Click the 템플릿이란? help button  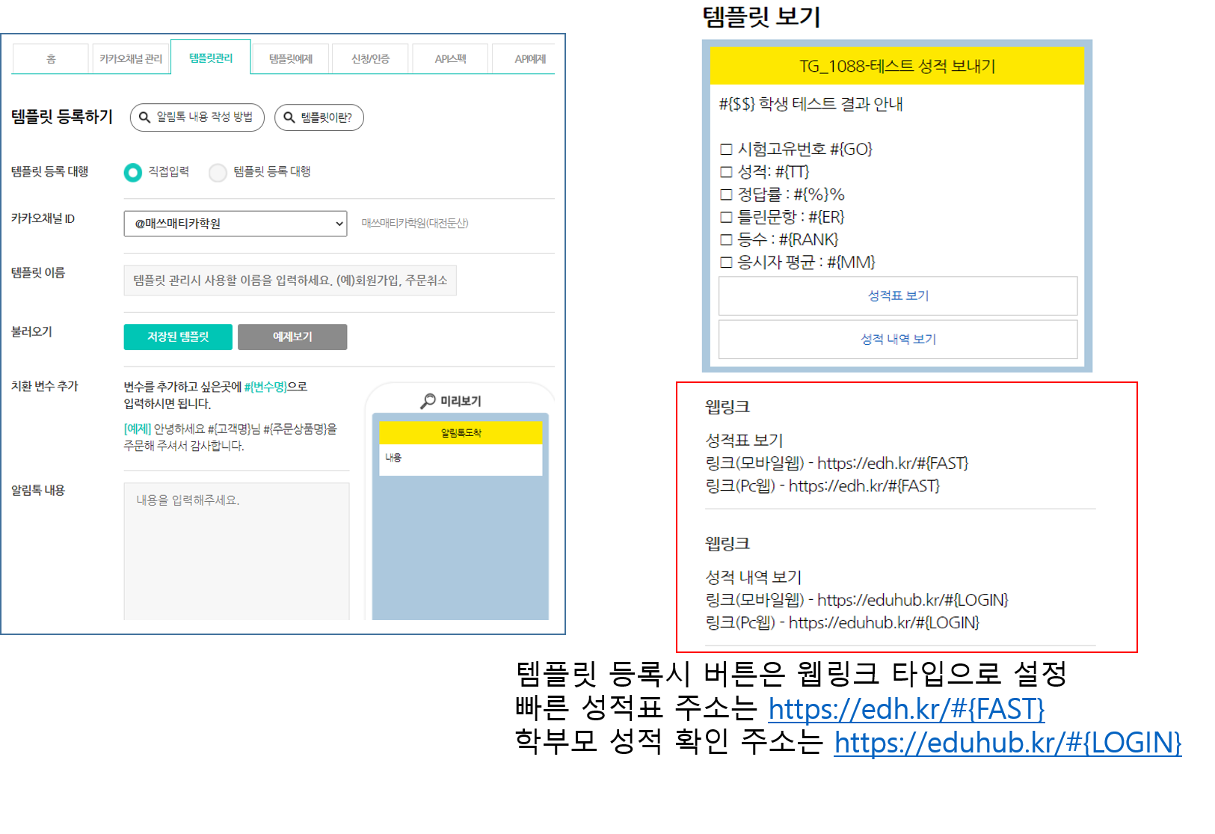319,117
